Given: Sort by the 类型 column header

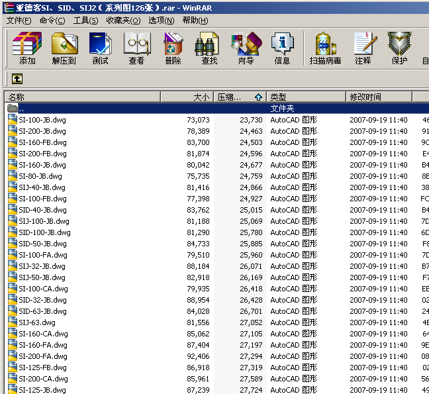Looking at the screenshot, I should 306,97.
